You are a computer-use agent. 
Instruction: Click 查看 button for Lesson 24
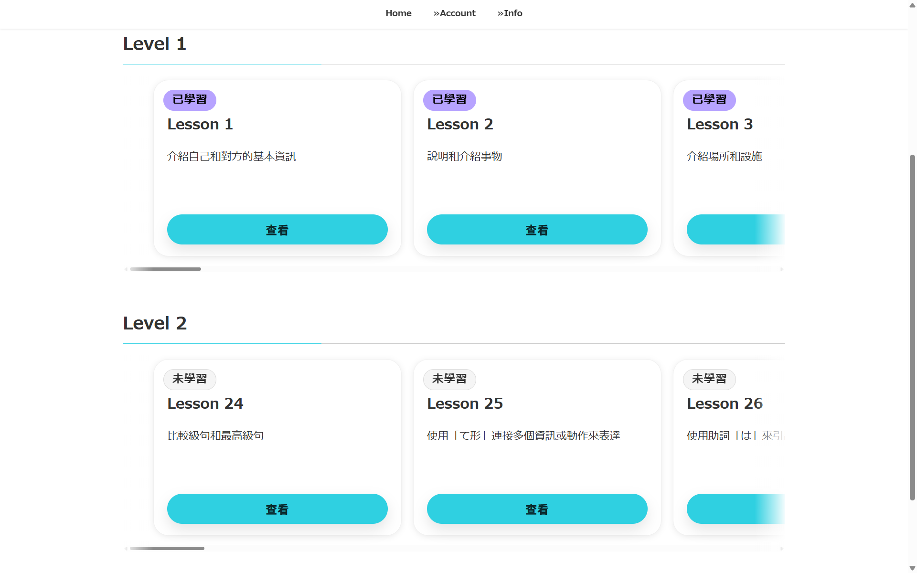[277, 509]
